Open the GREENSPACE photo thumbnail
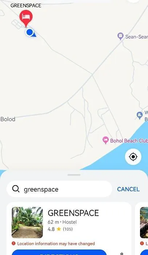Screen dimensions: 148x255 click(27, 222)
